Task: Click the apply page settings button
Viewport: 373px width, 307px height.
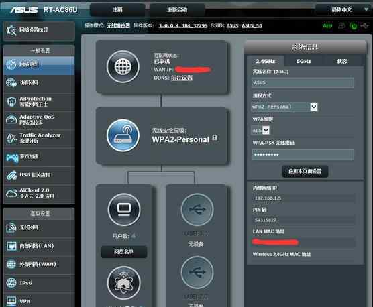Action: click(305, 172)
